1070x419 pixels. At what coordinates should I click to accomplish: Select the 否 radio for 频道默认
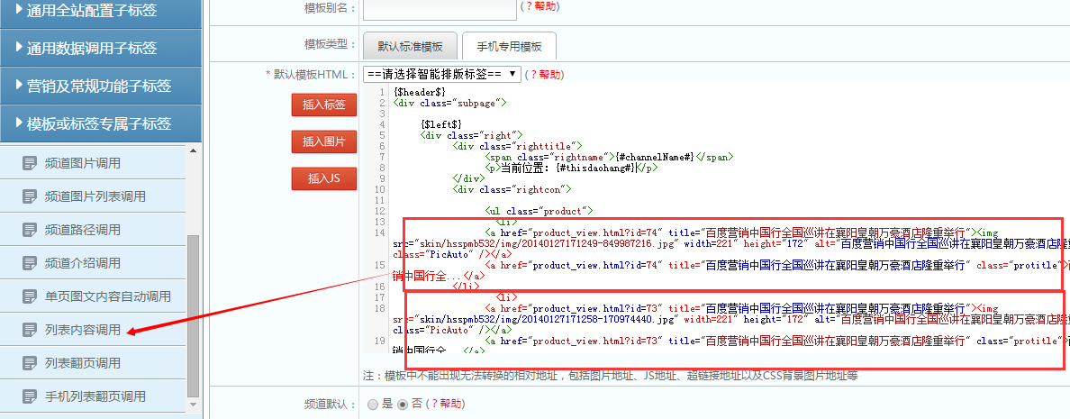(x=404, y=405)
